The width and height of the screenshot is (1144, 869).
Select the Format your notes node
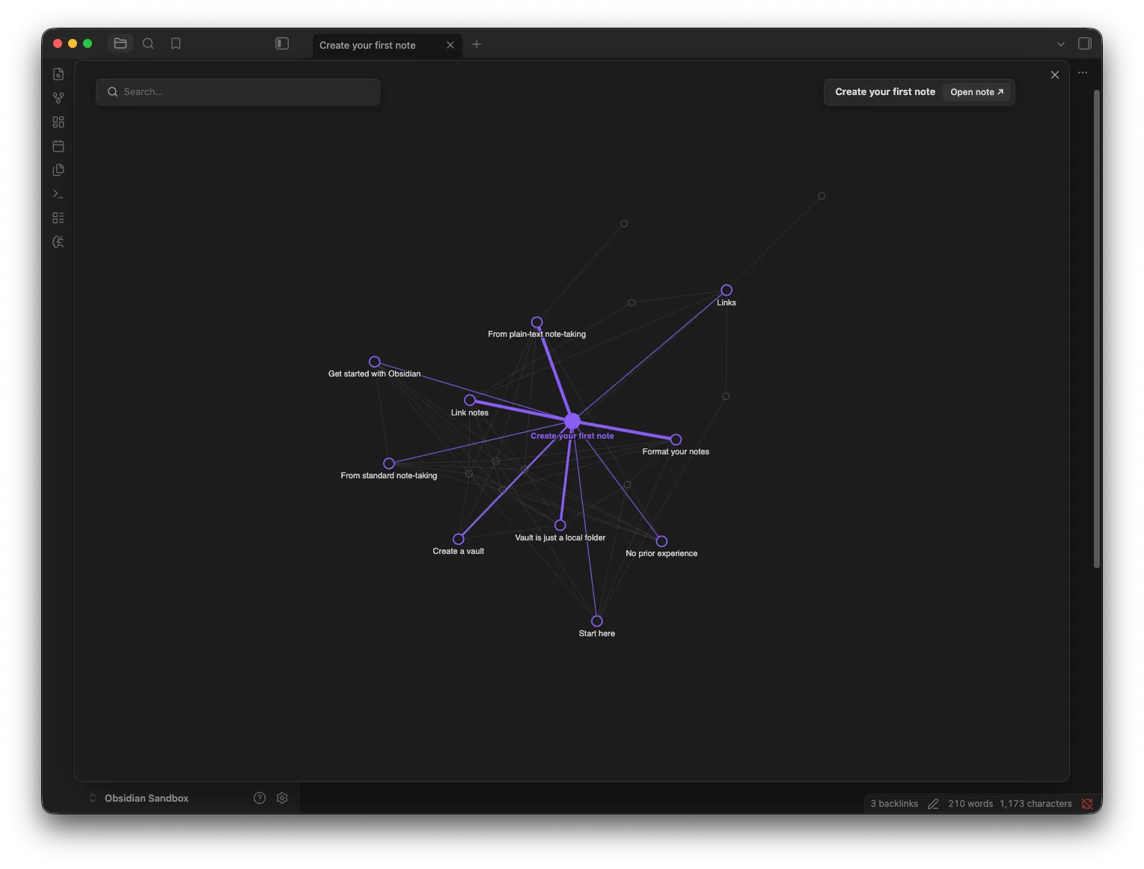coord(676,440)
